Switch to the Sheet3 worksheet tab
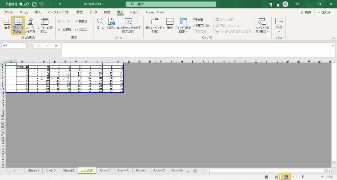This screenshot has height=180, width=337. coord(123,171)
